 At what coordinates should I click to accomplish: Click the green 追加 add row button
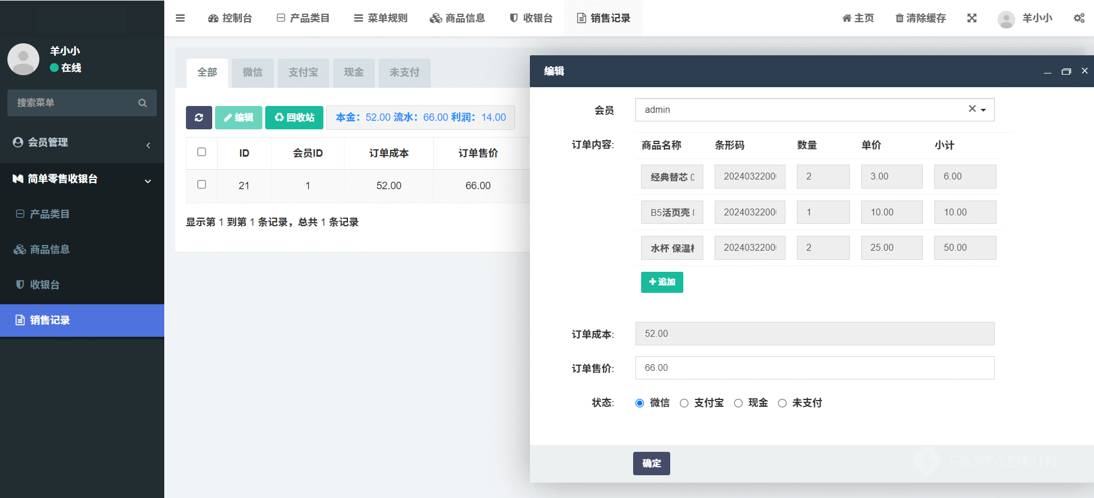pyautogui.click(x=662, y=282)
